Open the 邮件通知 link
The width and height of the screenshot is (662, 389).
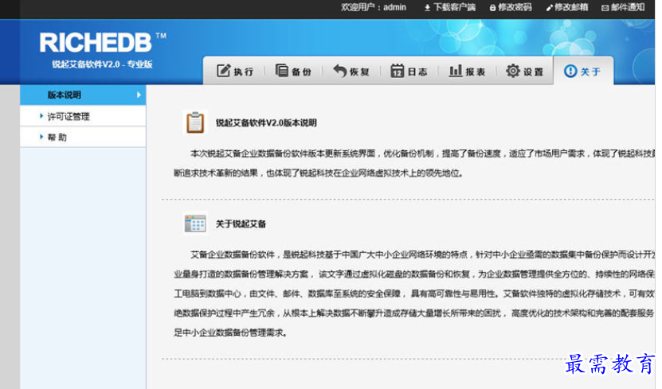click(628, 7)
